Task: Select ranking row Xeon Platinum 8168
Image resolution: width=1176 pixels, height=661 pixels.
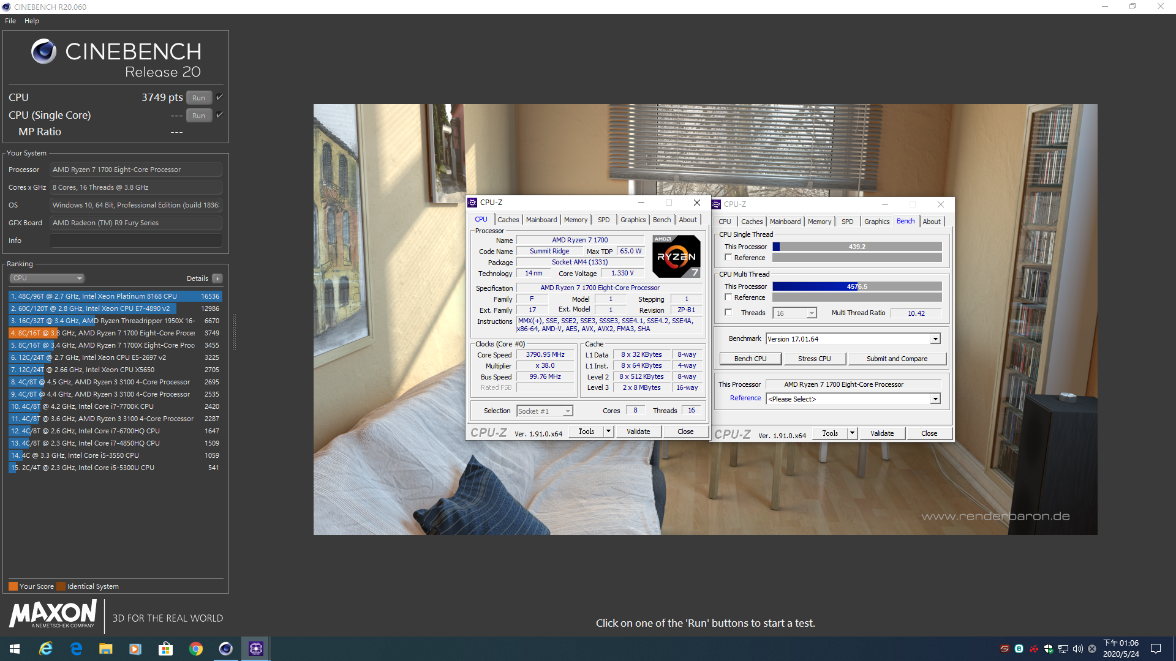Action: click(x=115, y=296)
